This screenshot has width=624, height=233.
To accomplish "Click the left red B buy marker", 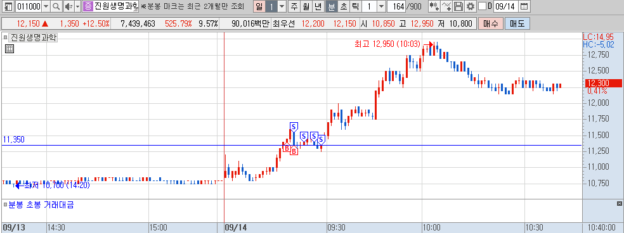I will (x=286, y=148).
